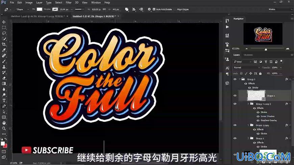This screenshot has width=294, height=165.
Task: Open the Character panel icon
Action: coord(227,68)
